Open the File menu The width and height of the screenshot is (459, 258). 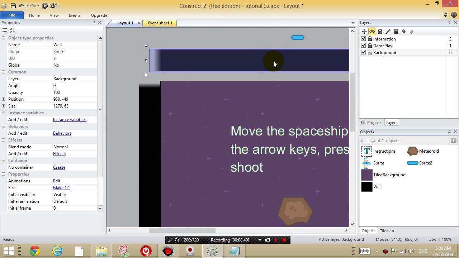(x=12, y=15)
